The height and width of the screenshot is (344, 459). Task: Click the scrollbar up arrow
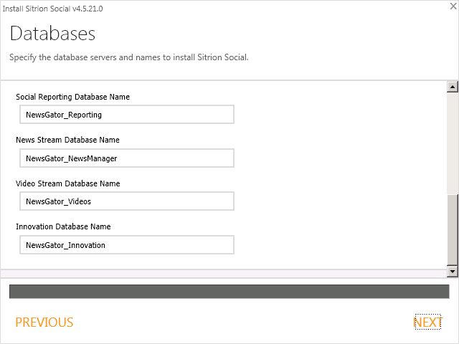(452, 87)
